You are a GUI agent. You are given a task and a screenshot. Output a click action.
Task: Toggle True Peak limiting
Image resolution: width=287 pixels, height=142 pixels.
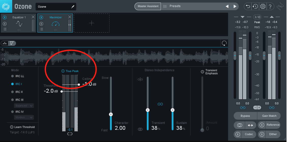coord(70,71)
